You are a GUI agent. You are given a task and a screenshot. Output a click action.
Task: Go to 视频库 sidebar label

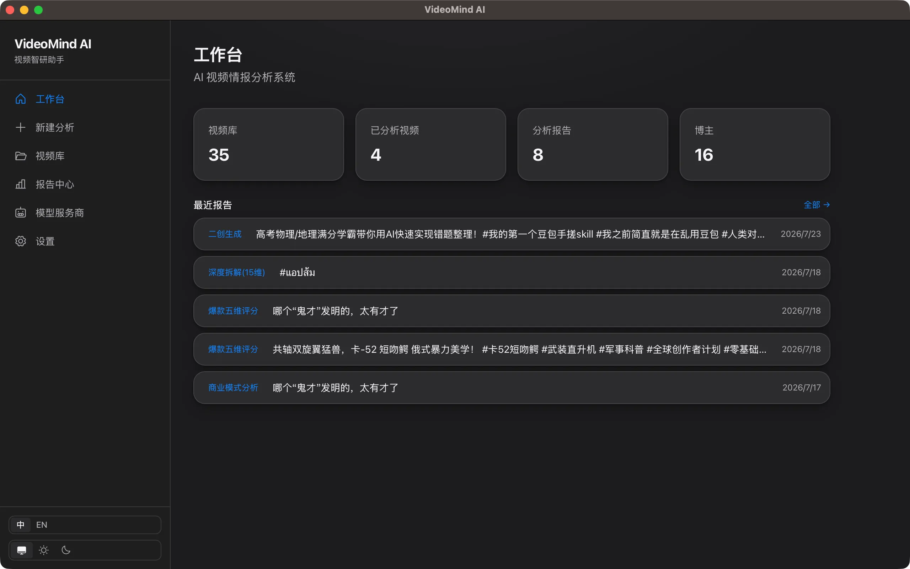click(50, 156)
